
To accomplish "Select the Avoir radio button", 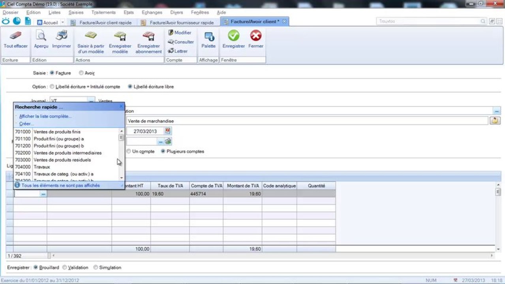I will [81, 73].
